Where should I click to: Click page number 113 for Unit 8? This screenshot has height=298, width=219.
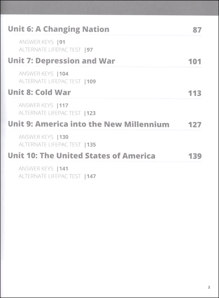[x=195, y=93]
